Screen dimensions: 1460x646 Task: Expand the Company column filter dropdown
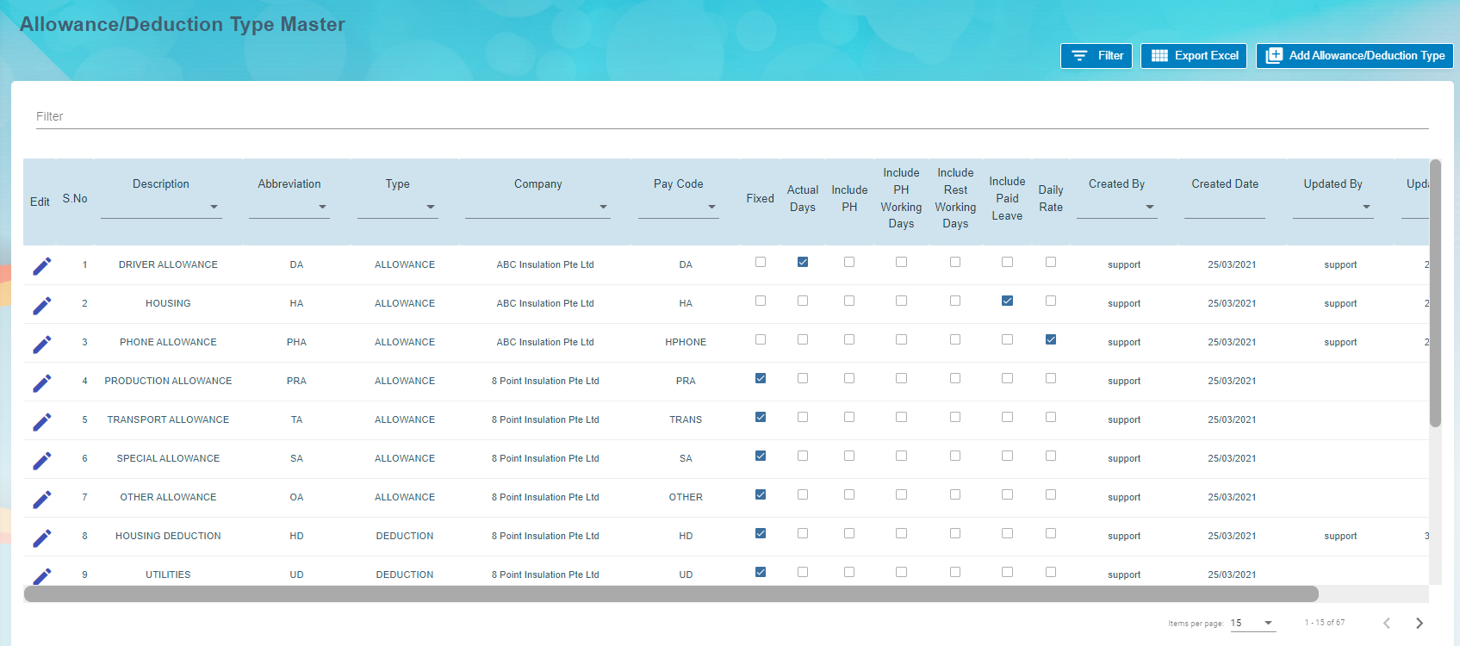(x=537, y=207)
